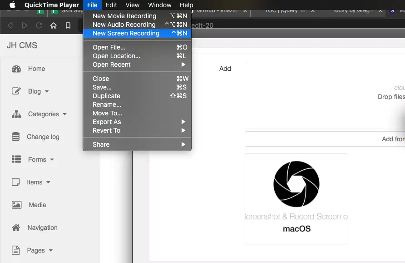Viewport: 405px width, 263px height.
Task: Click the Media picture icon
Action: tap(16, 205)
